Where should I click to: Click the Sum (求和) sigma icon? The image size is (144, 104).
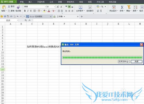122,7
